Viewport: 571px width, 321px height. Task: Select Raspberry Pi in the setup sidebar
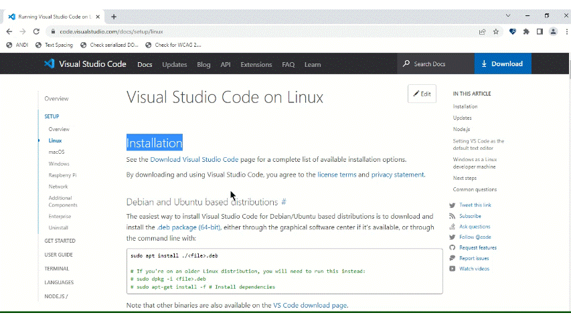pyautogui.click(x=62, y=175)
